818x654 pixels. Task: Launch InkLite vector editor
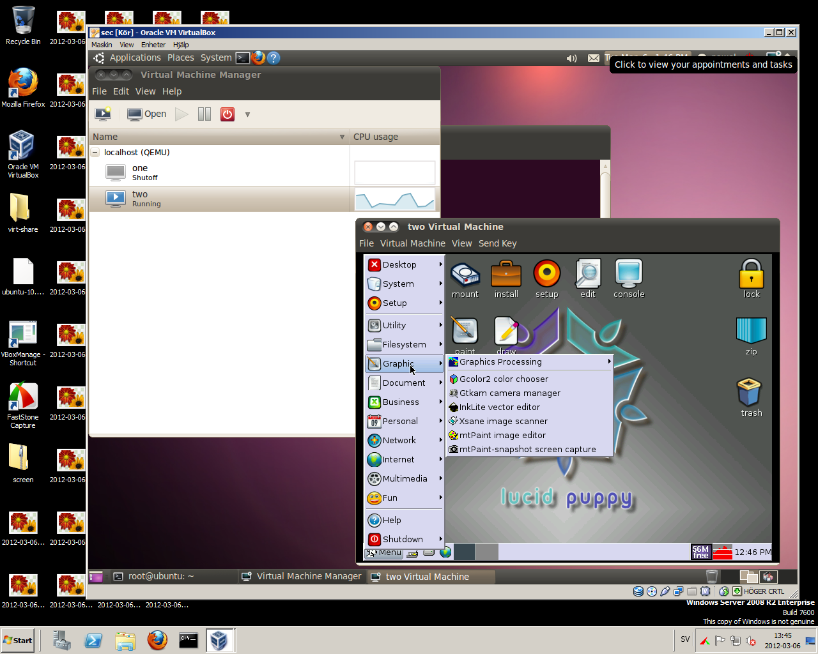(x=529, y=407)
